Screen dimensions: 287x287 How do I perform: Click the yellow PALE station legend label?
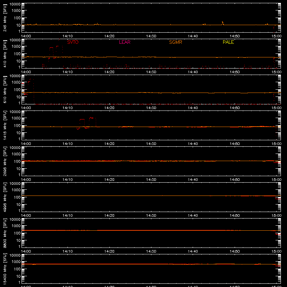click(228, 42)
